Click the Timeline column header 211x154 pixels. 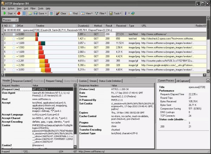point(56,26)
